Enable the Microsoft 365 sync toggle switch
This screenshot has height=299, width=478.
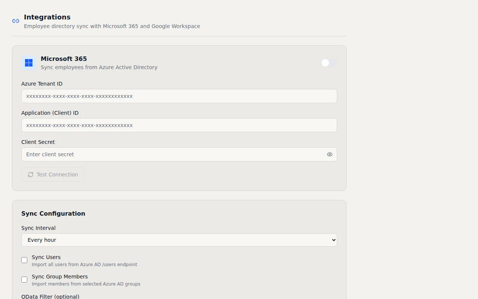(x=329, y=63)
